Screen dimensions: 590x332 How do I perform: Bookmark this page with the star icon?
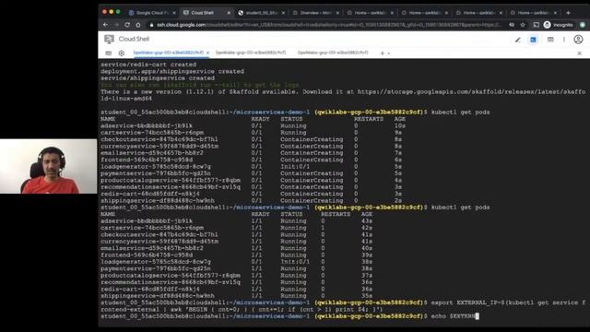(x=523, y=25)
